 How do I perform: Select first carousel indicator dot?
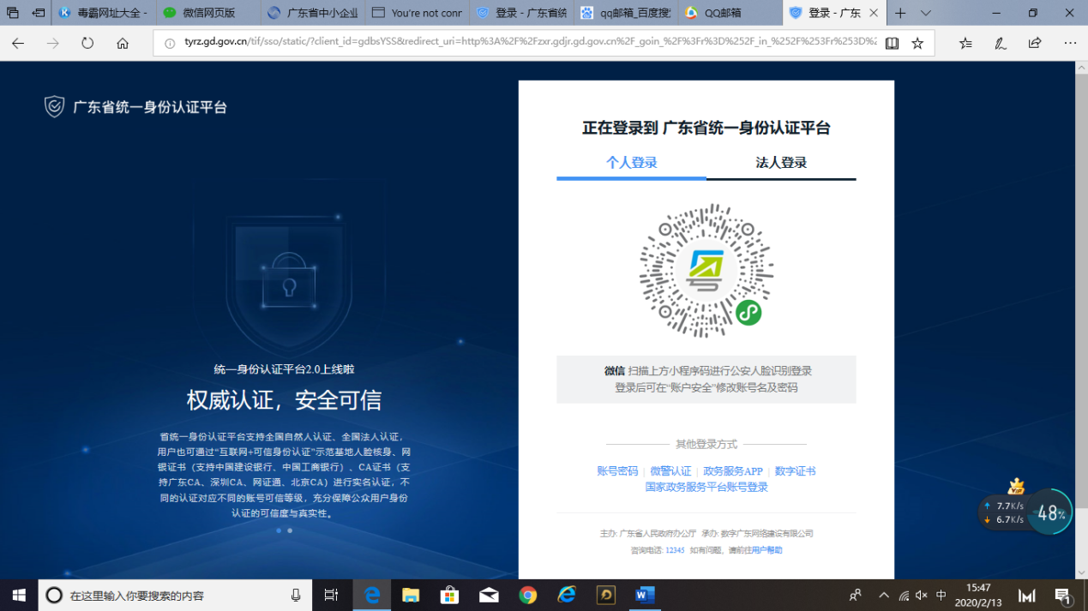(279, 530)
